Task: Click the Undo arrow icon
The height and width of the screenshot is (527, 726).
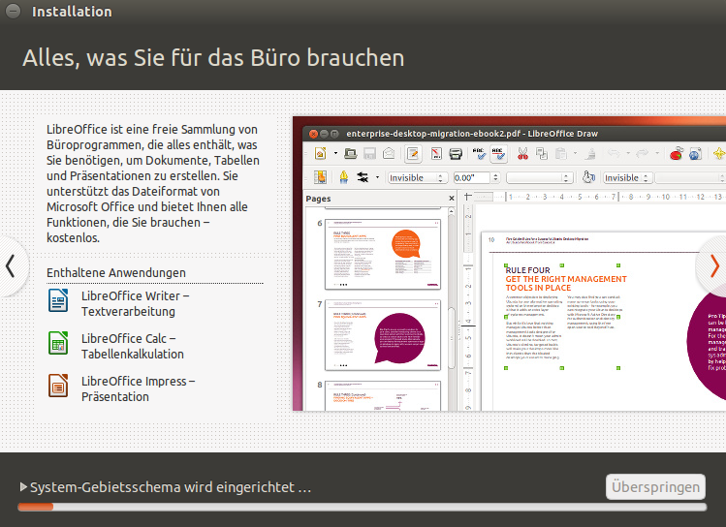Action: 614,154
